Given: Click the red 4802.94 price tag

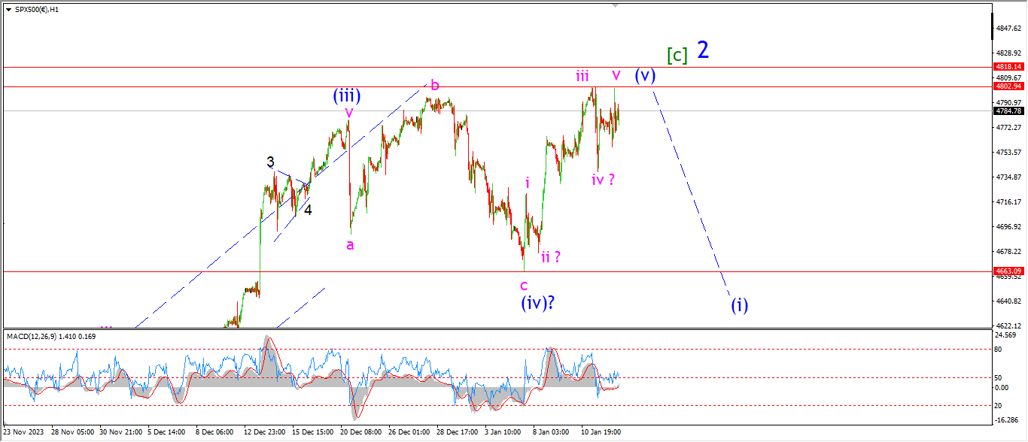Looking at the screenshot, I should tap(1008, 86).
